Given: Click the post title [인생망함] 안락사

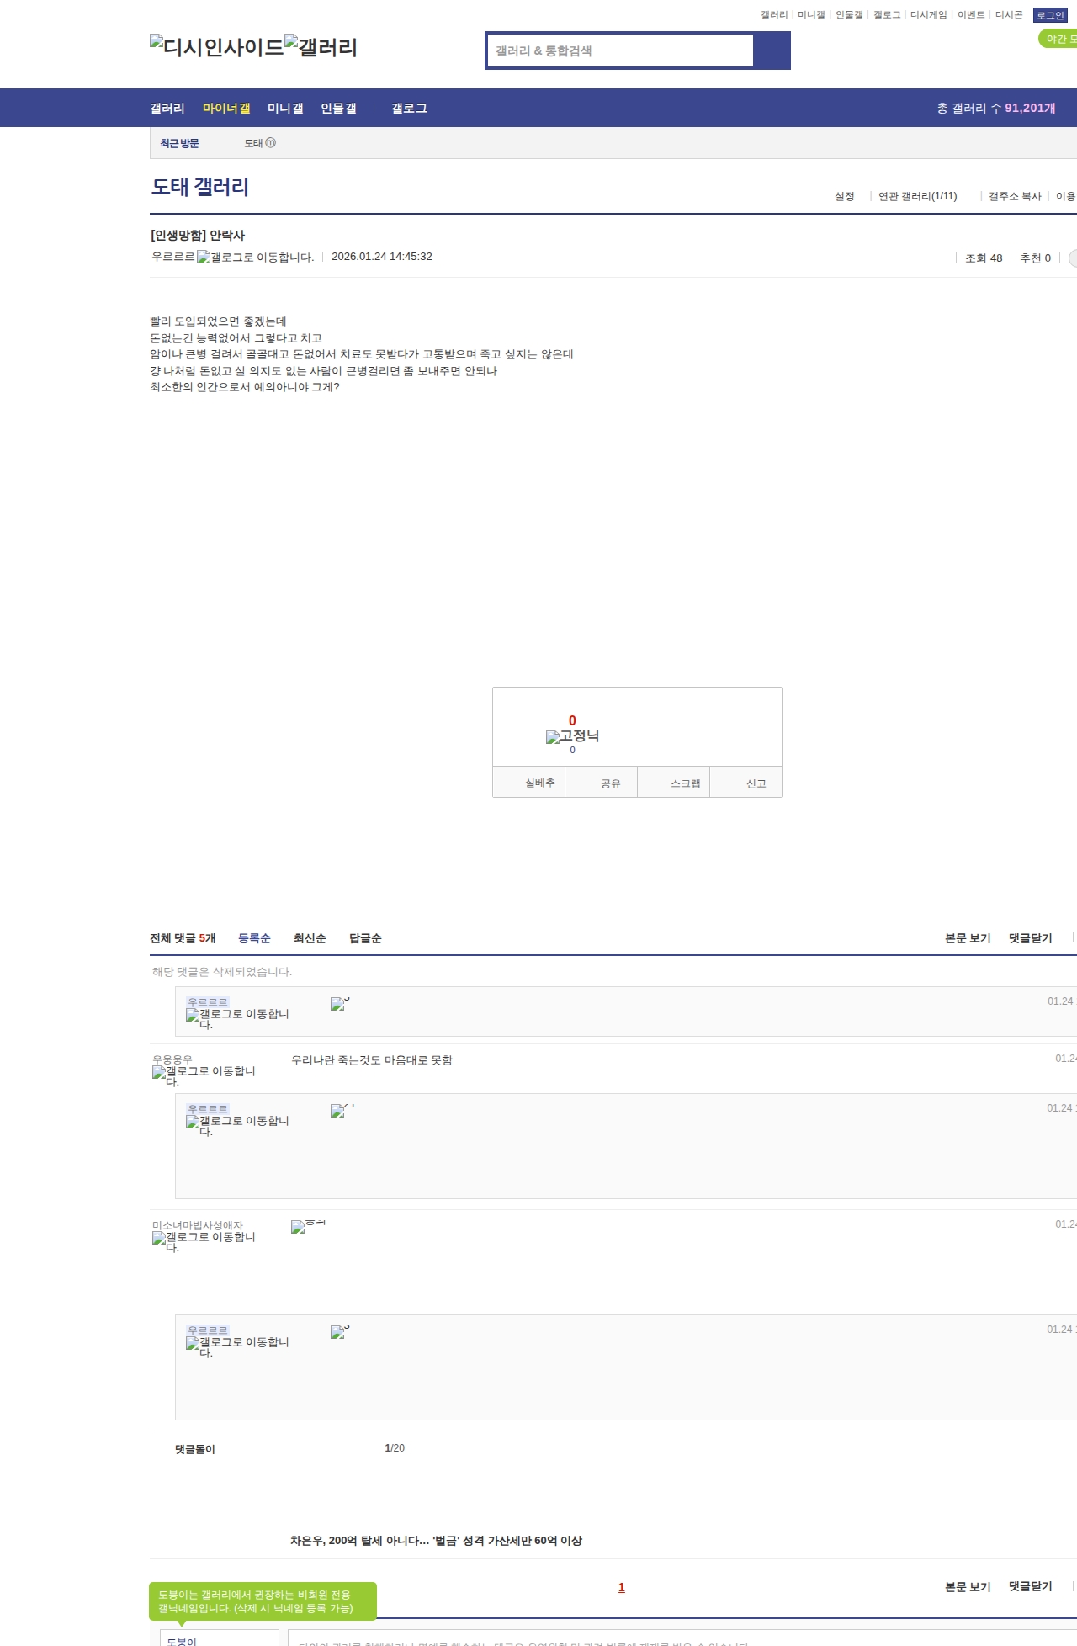Looking at the screenshot, I should coord(198,236).
